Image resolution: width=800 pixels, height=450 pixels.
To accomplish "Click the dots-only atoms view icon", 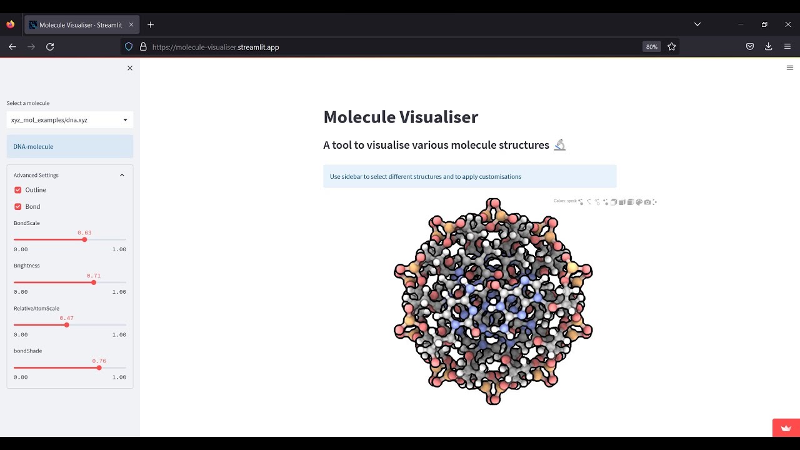I will click(606, 202).
